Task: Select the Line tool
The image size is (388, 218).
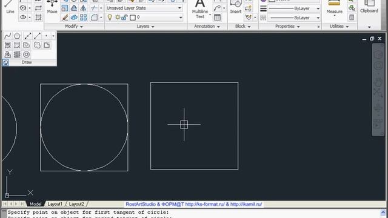Action: 10,7
